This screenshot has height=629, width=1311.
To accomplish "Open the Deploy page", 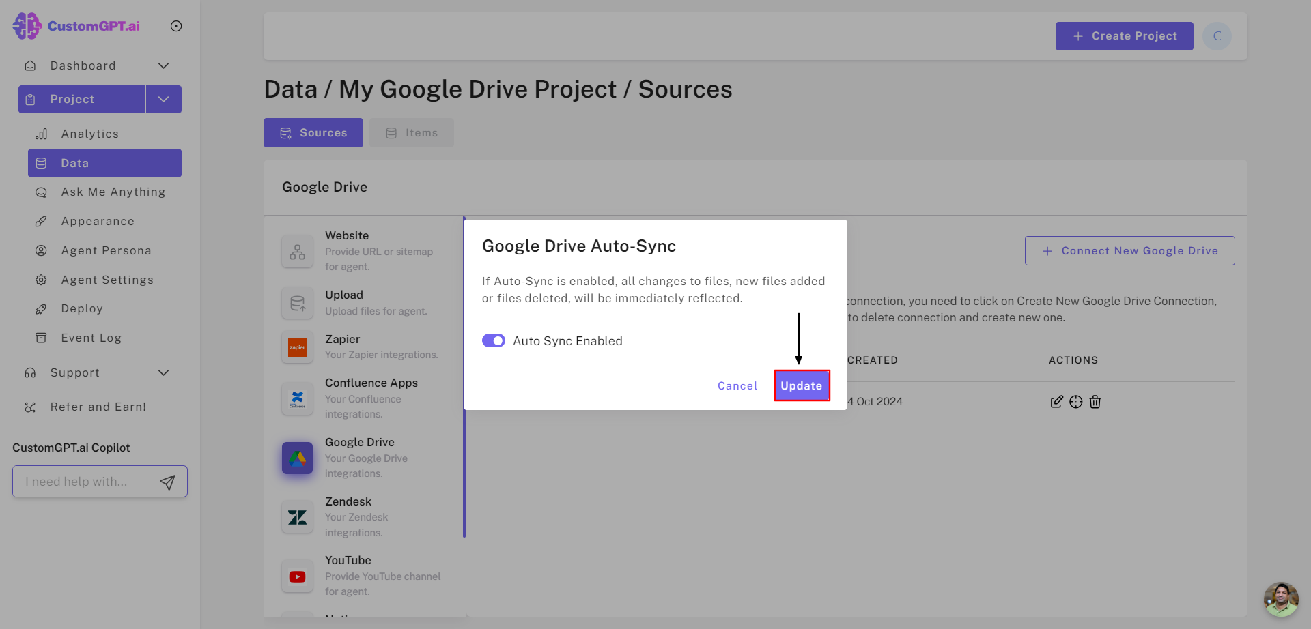I will tap(82, 308).
